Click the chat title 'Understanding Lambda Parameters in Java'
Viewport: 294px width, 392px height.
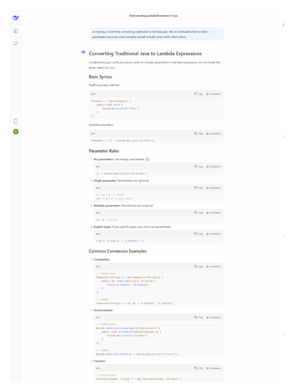[x=153, y=16]
